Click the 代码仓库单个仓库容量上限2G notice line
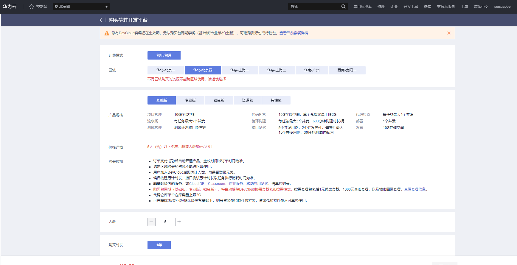 177,195
